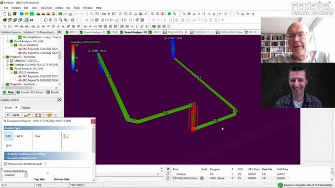This screenshot has height=188, width=335.
Task: Click the zoom-in magnifier with plus icon
Action: tap(65, 20)
